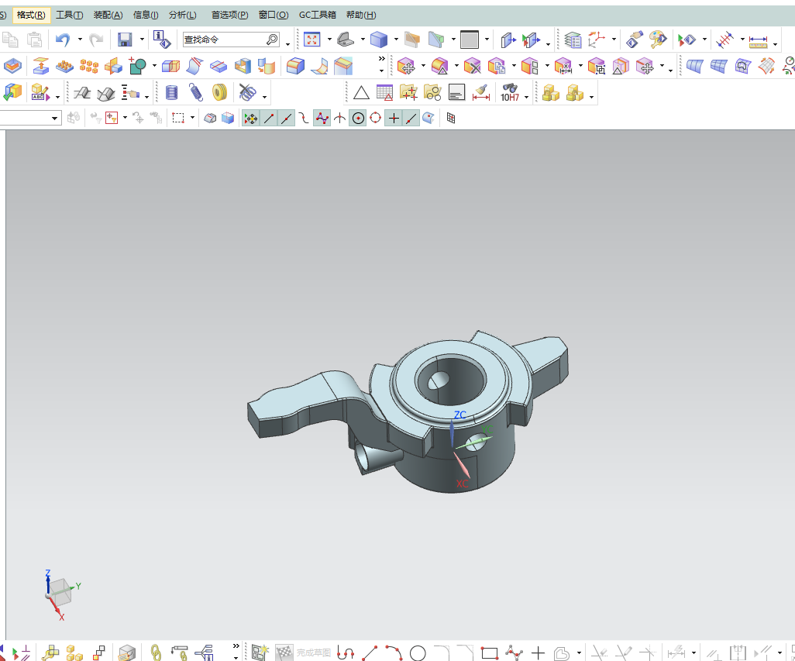Click the gray background color swatch
The height and width of the screenshot is (661, 795).
point(470,40)
